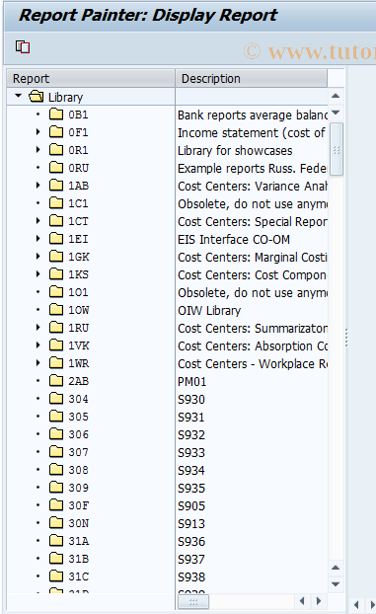Click the toolbar icon under the Report Painter title
This screenshot has width=376, height=614.
click(23, 47)
